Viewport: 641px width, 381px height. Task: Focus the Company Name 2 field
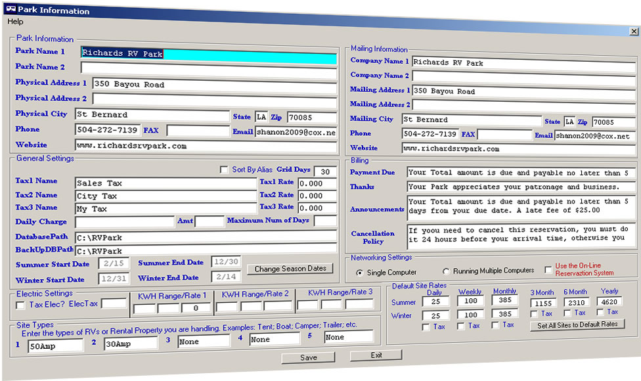[x=523, y=78]
